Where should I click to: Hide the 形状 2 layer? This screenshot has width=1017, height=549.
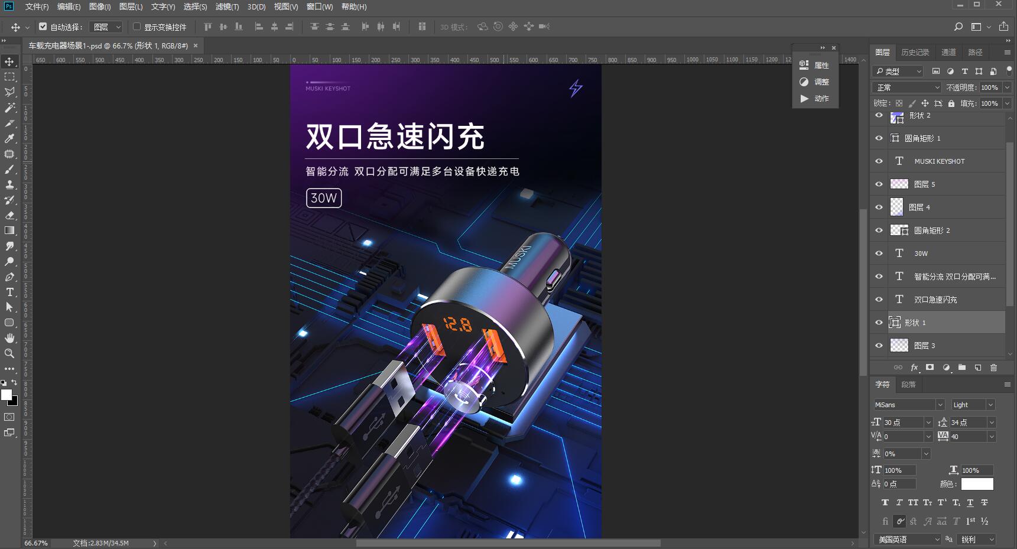coord(879,116)
